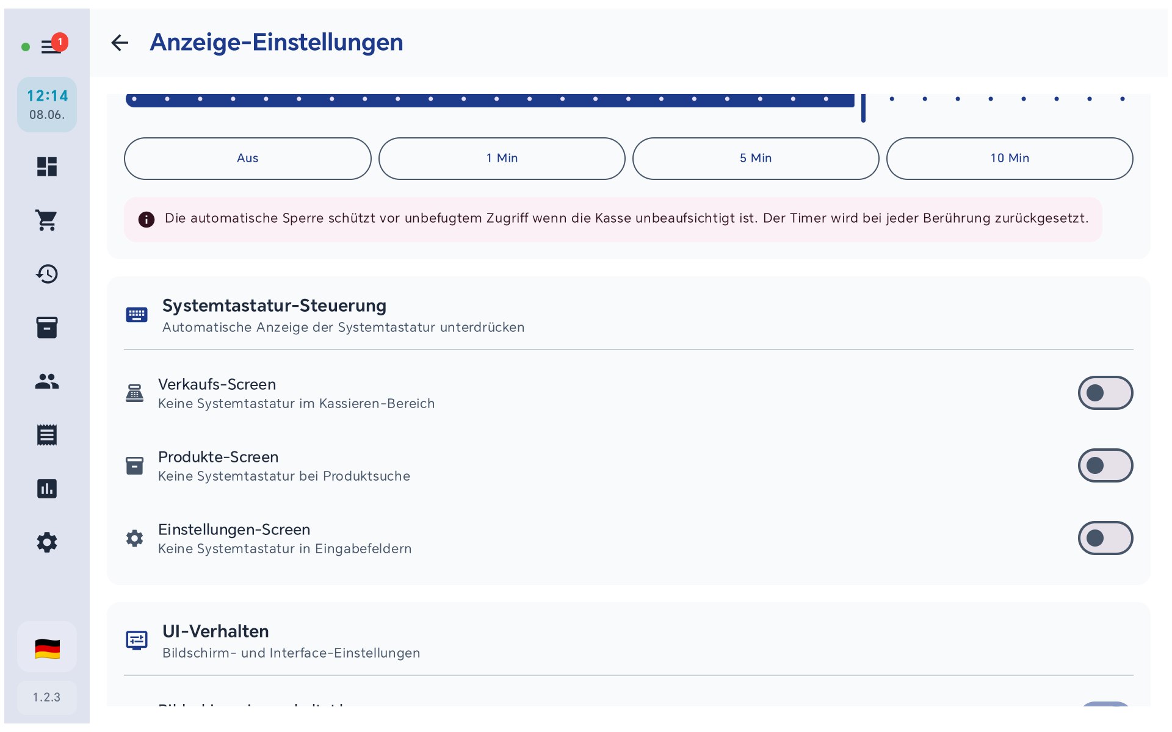Toggle the Einstellungen-Screen switch
This screenshot has height=732, width=1172.
pos(1105,538)
